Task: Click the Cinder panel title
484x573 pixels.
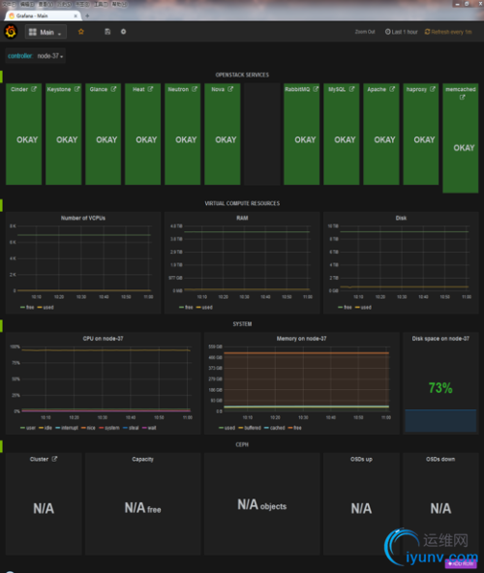Action: (x=19, y=89)
